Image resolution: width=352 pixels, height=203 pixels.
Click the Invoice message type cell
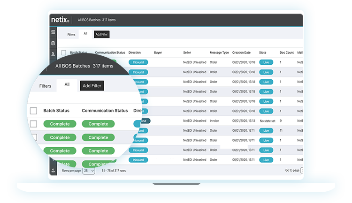click(x=214, y=120)
